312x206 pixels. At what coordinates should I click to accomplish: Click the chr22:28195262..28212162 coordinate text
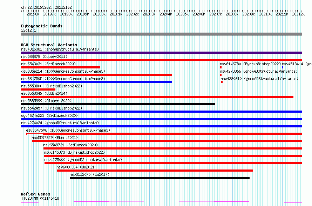click(46, 7)
